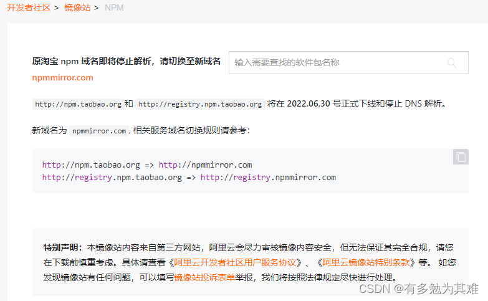Click the date text 2022.06.30

point(308,103)
